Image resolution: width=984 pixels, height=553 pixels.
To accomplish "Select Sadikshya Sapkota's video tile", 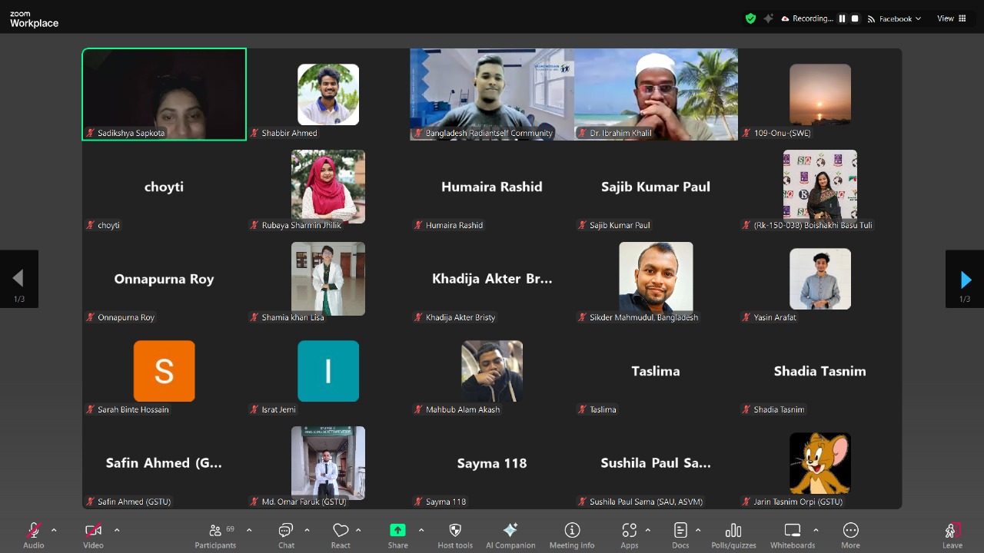I will tap(165, 94).
